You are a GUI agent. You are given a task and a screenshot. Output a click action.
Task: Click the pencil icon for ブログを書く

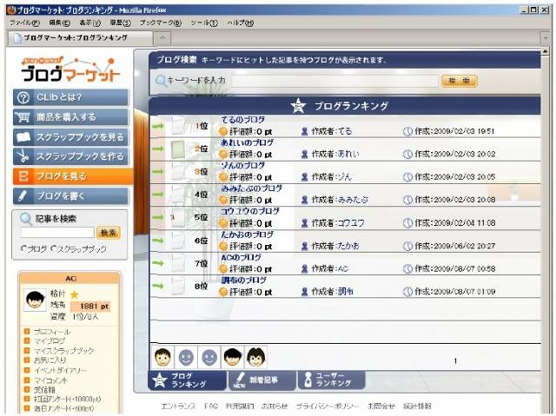23,195
